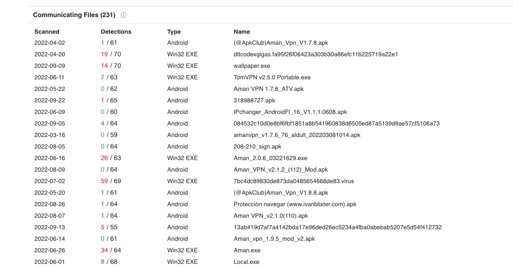This screenshot has width=513, height=268.
Task: Open the wallpaper.exe file details
Action: point(252,66)
